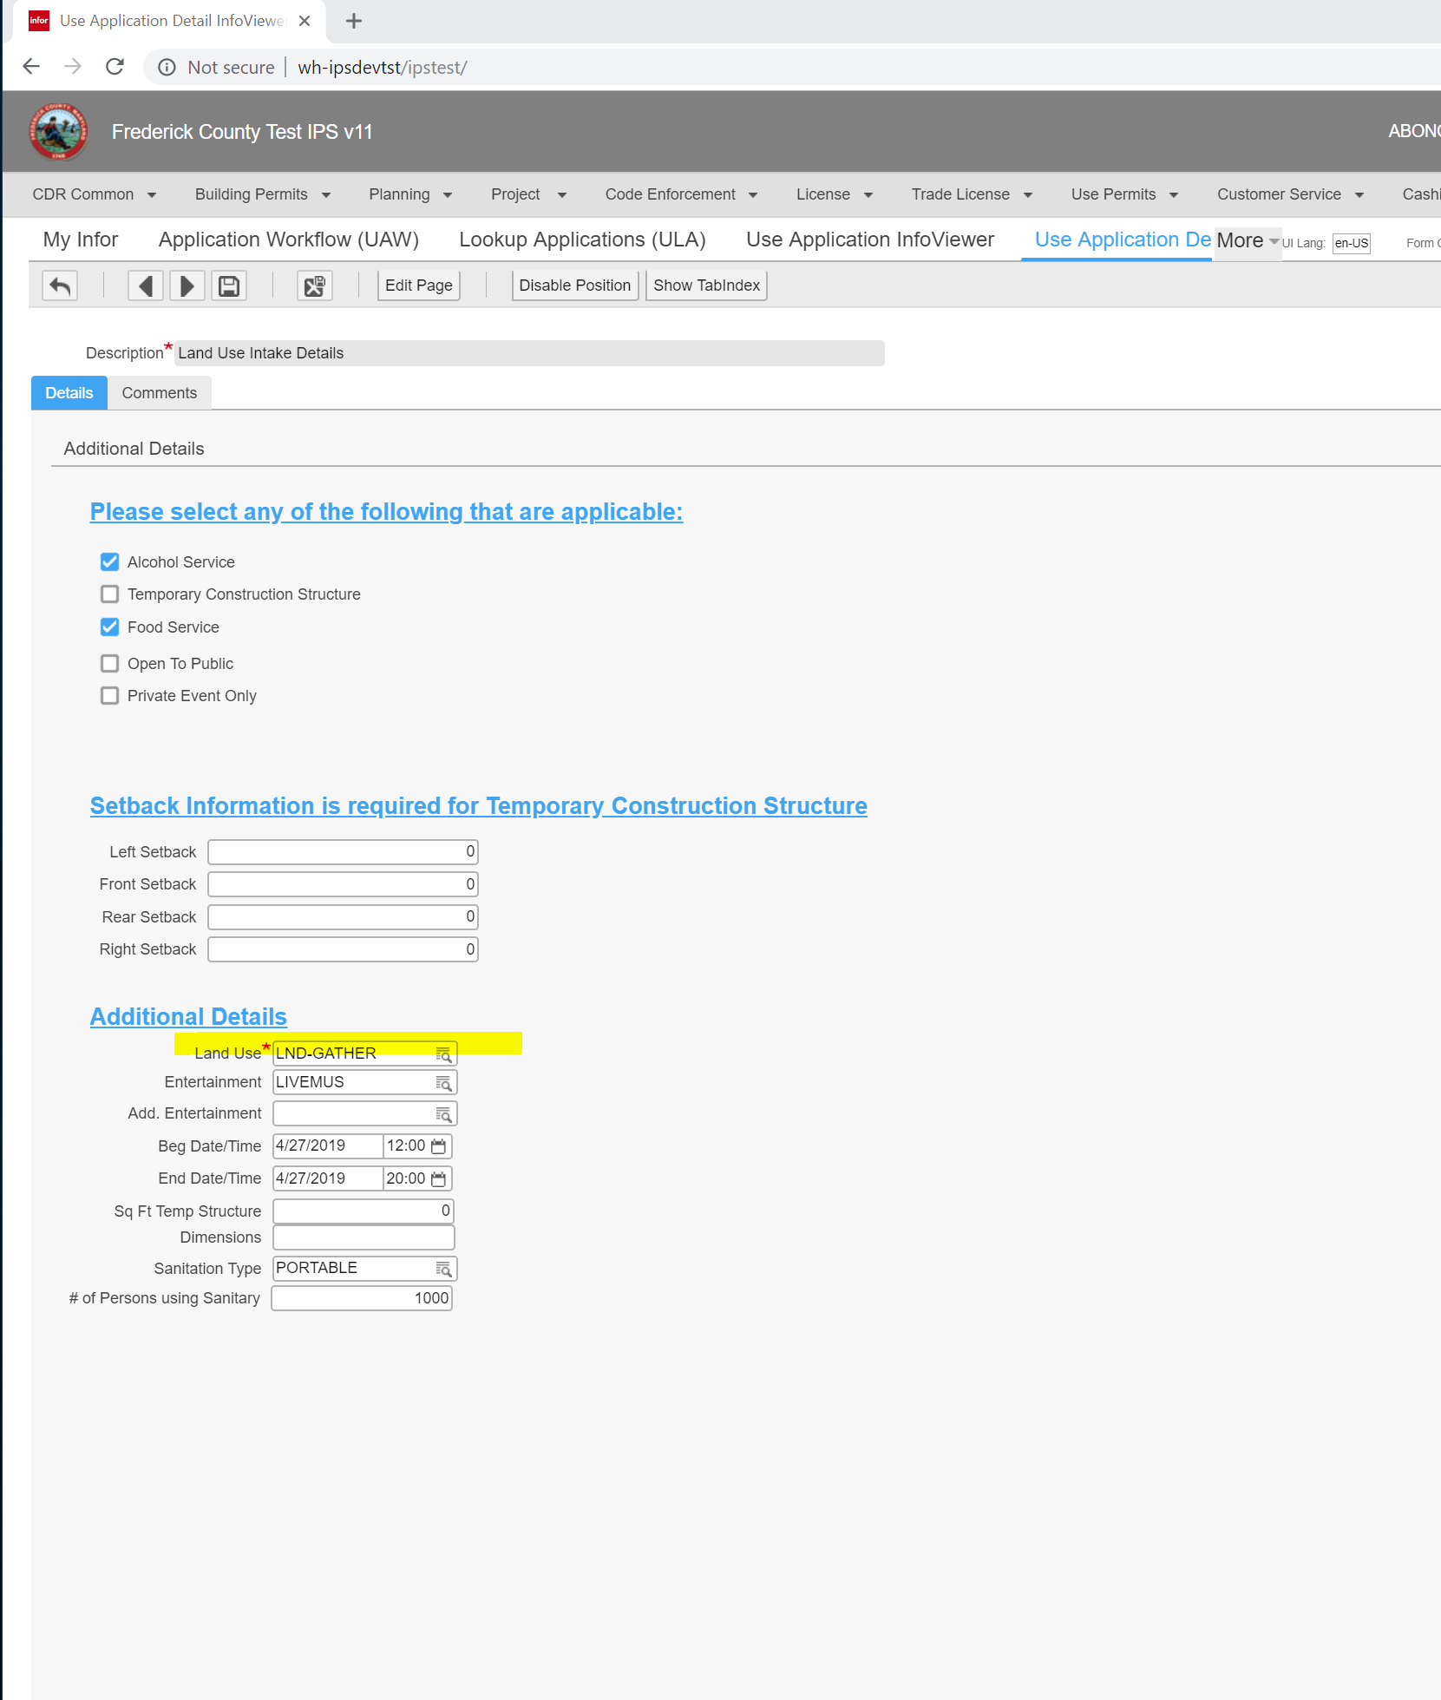Click Sq Ft Temp Structure field
The width and height of the screenshot is (1441, 1700).
click(364, 1211)
